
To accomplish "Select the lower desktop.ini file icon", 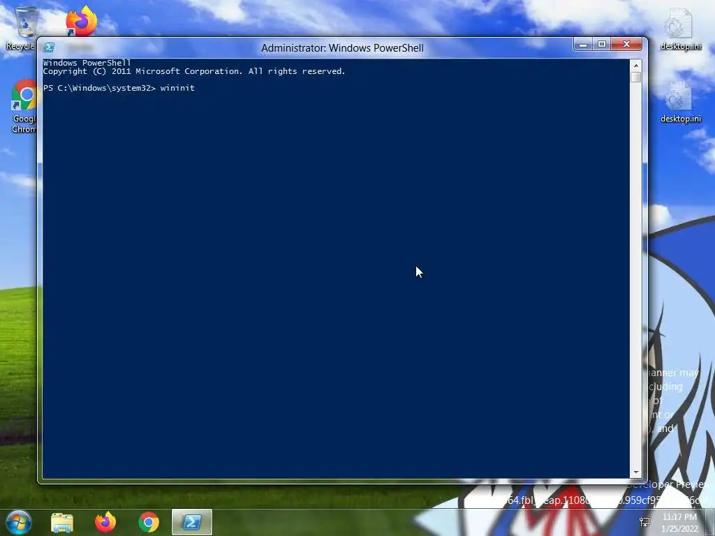I will point(681,103).
